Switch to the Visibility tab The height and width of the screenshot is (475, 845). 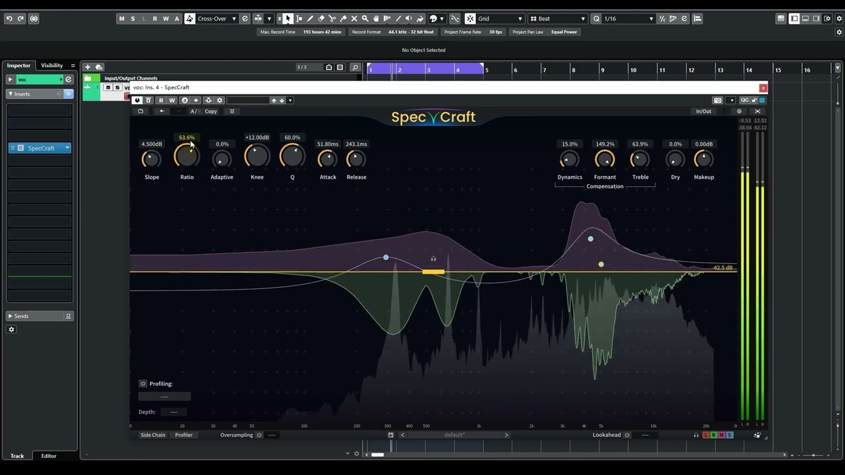click(51, 65)
